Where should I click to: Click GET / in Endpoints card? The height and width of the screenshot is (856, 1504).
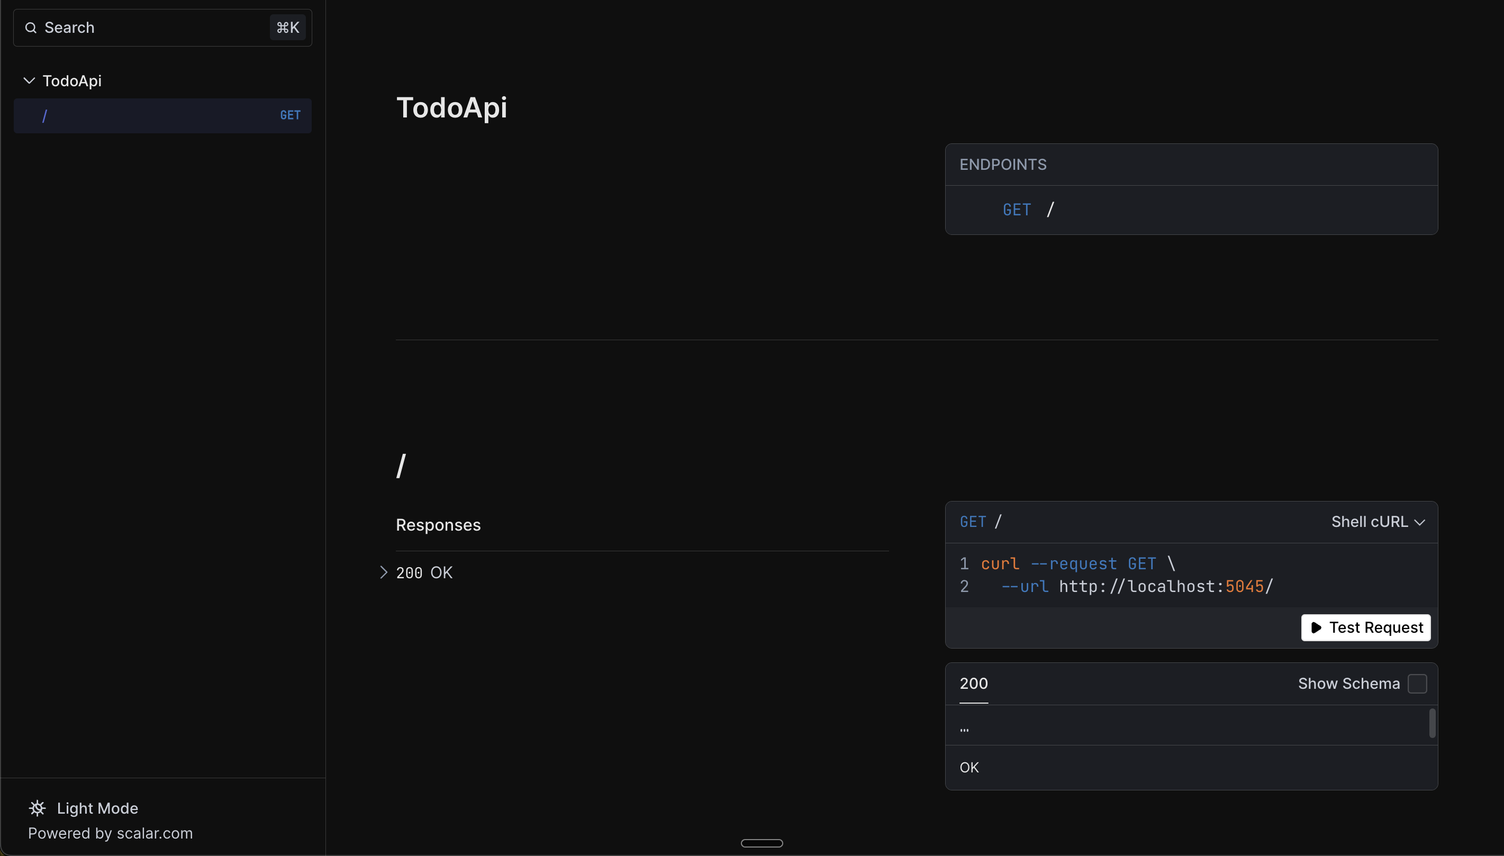tap(1029, 210)
